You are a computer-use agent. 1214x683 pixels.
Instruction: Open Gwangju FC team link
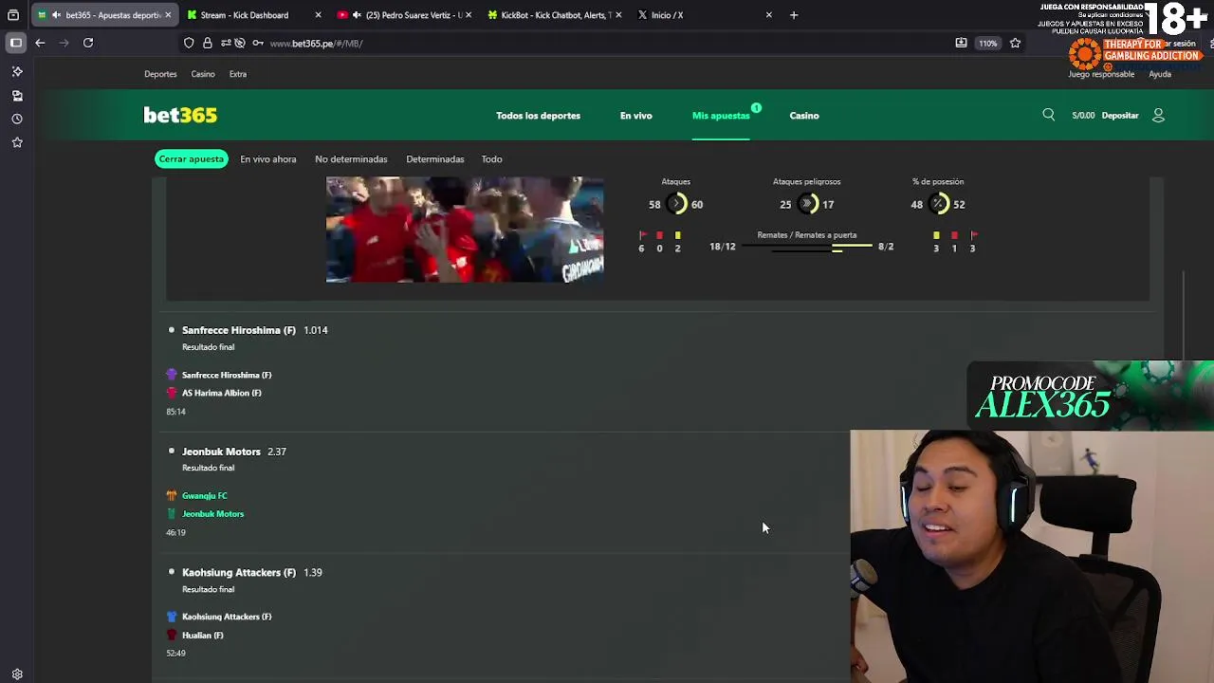click(204, 495)
